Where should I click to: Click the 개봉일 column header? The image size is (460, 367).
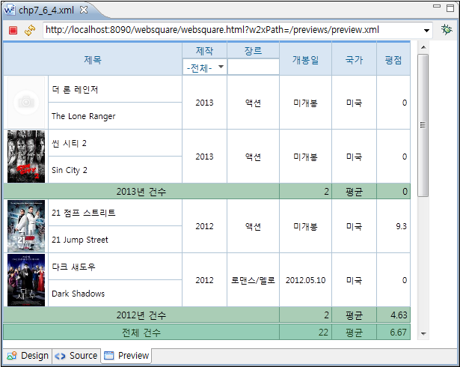(305, 59)
